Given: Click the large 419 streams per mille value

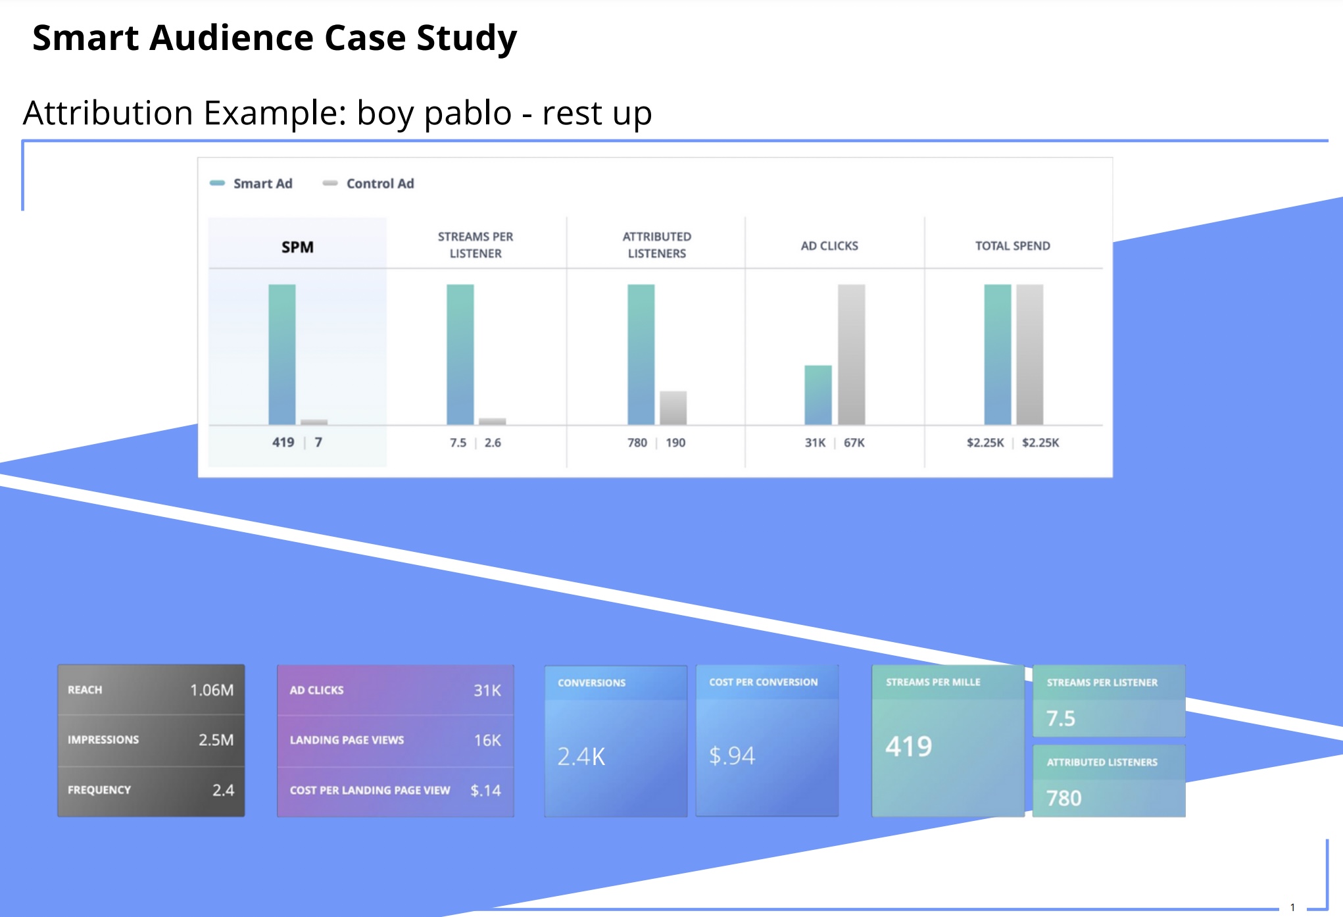Looking at the screenshot, I should click(909, 747).
